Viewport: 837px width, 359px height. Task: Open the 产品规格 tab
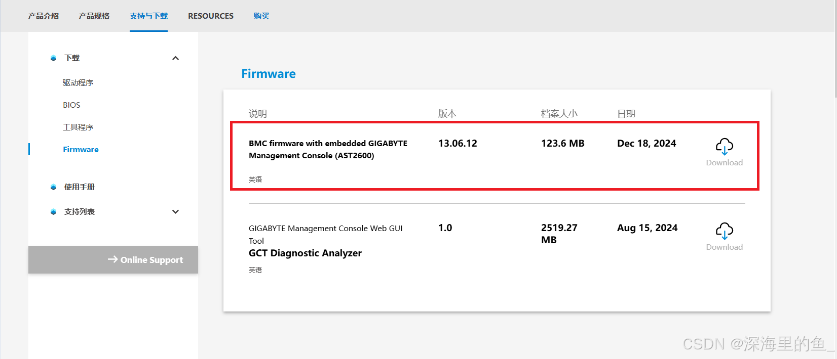coord(94,16)
